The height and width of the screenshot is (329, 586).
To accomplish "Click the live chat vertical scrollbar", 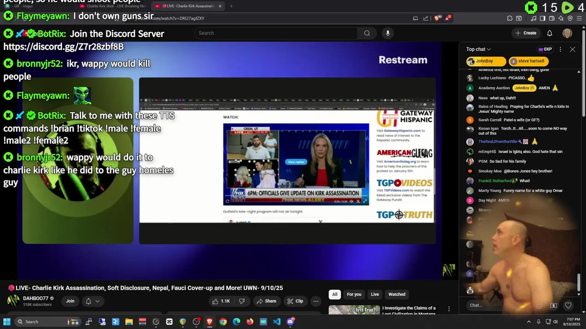I will (579, 282).
